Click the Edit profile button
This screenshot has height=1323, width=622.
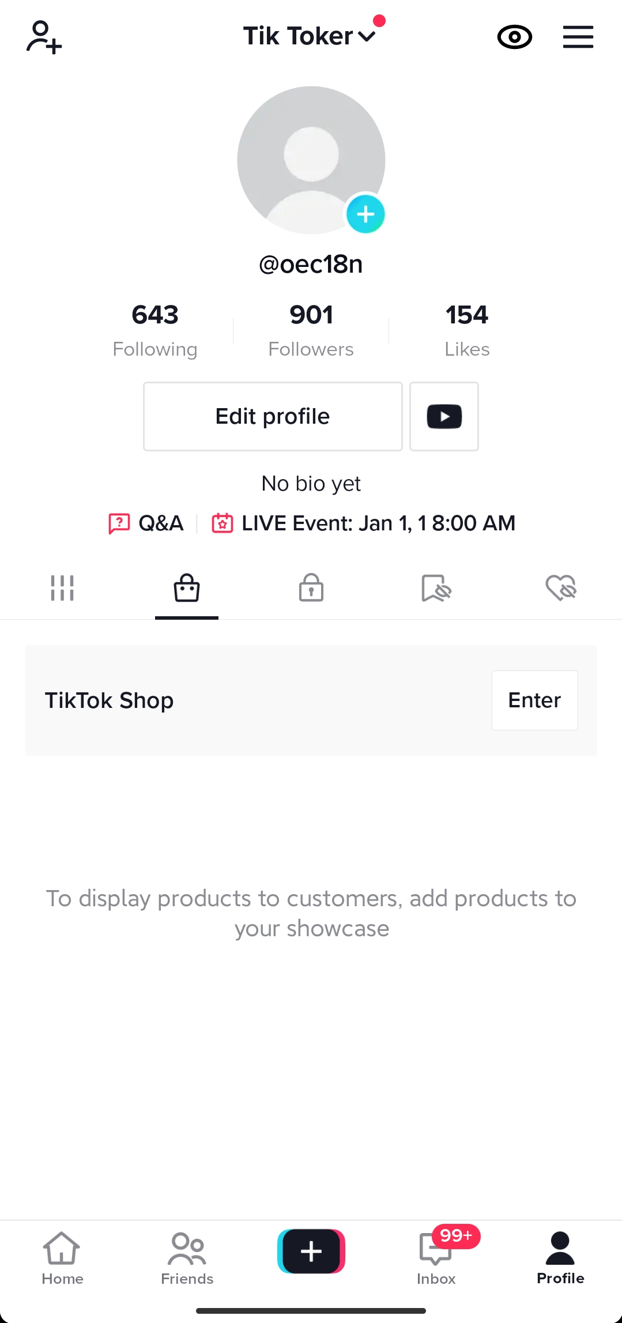[x=273, y=416]
